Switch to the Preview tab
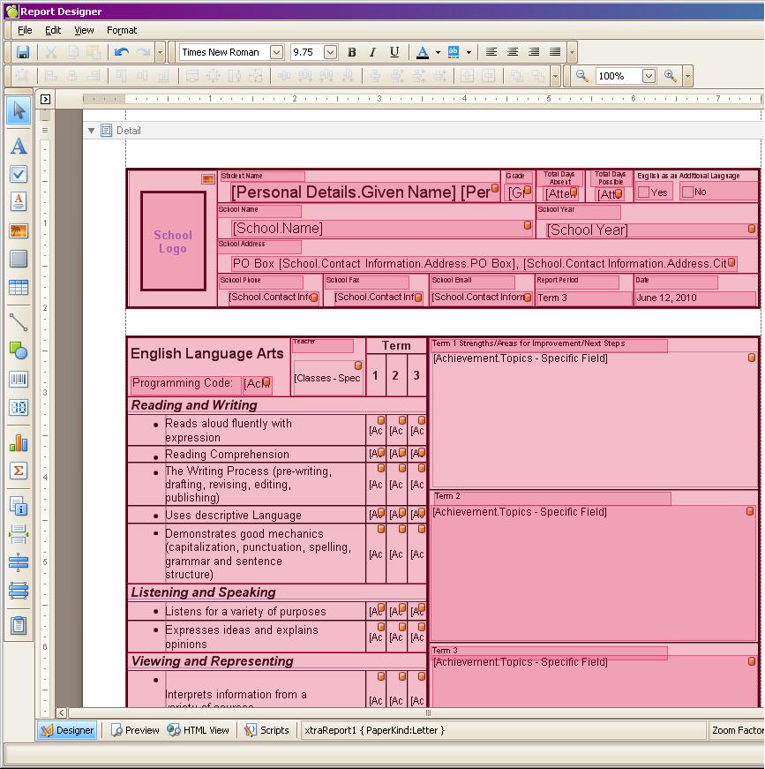The image size is (765, 769). 135,730
